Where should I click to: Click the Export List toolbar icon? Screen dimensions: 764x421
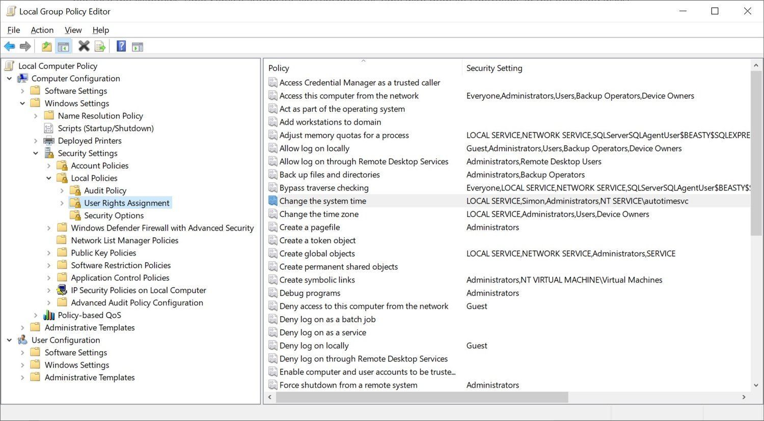(100, 47)
